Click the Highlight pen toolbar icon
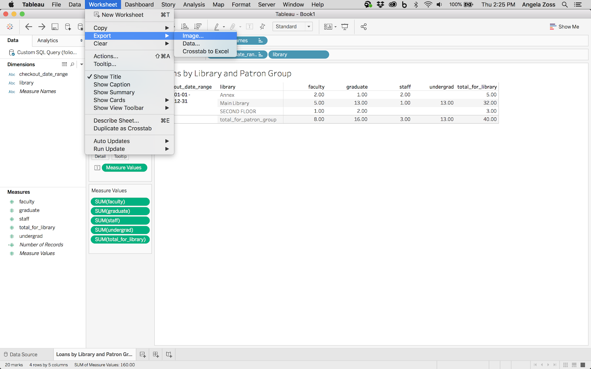 pos(217,27)
